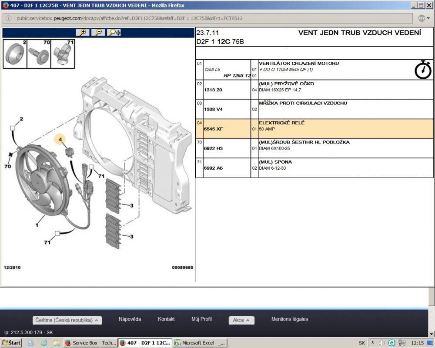The height and width of the screenshot is (348, 435).
Task: Click the Nápověda link
Action: point(130,319)
